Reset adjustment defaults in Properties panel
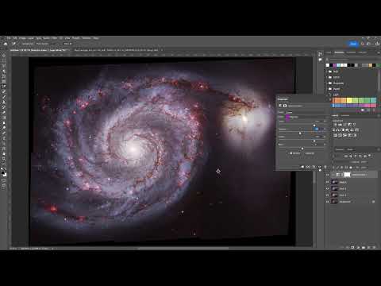This screenshot has height=286, width=381. pyautogui.click(x=314, y=167)
